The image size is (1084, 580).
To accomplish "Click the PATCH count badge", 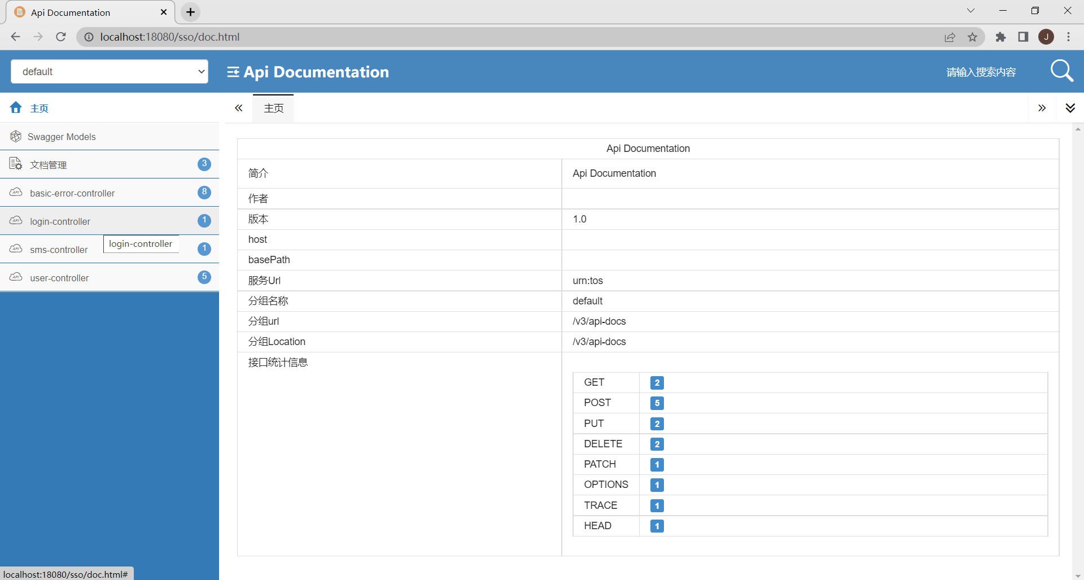I will click(657, 464).
